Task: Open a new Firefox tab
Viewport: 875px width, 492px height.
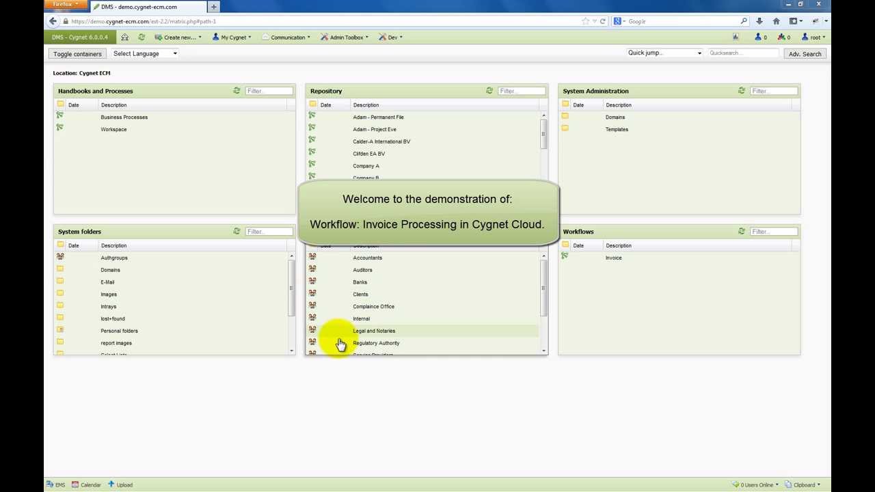Action: click(x=213, y=7)
